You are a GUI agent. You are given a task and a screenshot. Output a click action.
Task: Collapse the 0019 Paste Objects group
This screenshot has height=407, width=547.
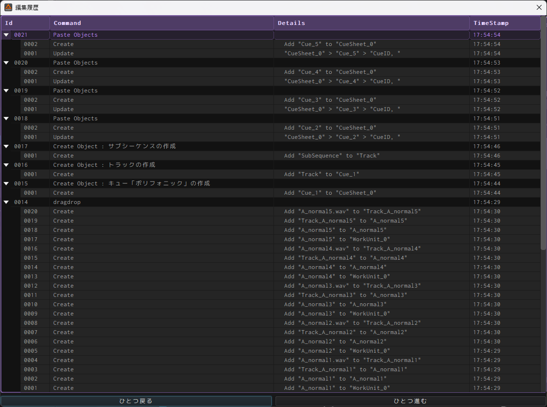click(x=6, y=91)
